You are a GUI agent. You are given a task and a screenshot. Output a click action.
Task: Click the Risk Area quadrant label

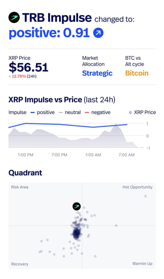coord(20,187)
